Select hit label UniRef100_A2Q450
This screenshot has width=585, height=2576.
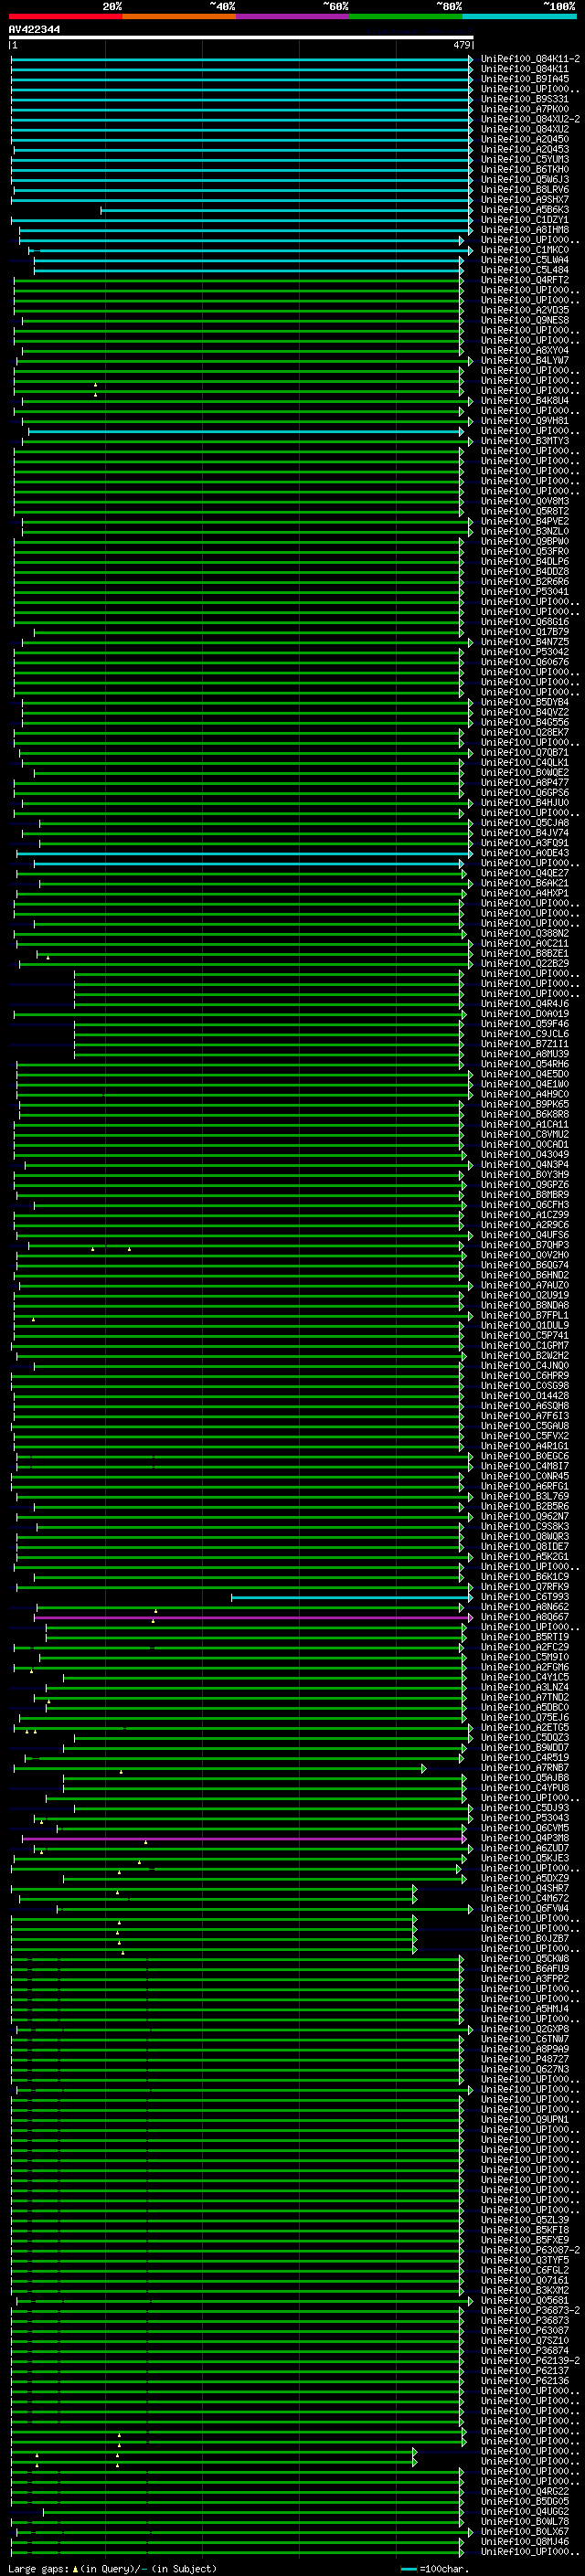click(525, 139)
